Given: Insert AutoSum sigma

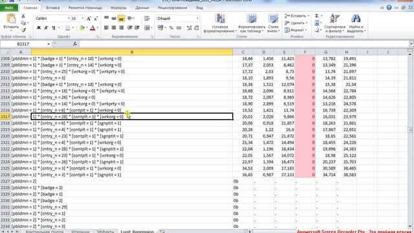Looking at the screenshot, I should [317, 16].
